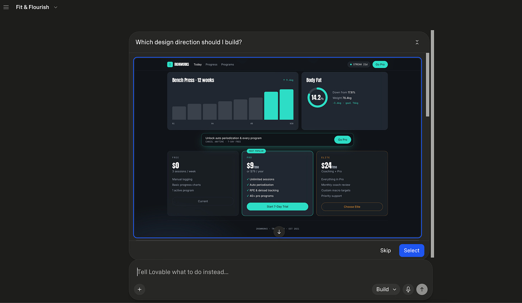
Task: Click the scroll-down arrow on the preview
Action: pyautogui.click(x=279, y=232)
